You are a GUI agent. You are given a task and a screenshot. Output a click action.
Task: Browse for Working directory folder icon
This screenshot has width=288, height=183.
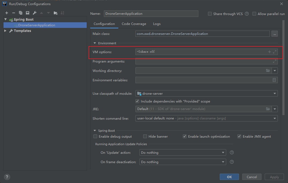point(268,71)
